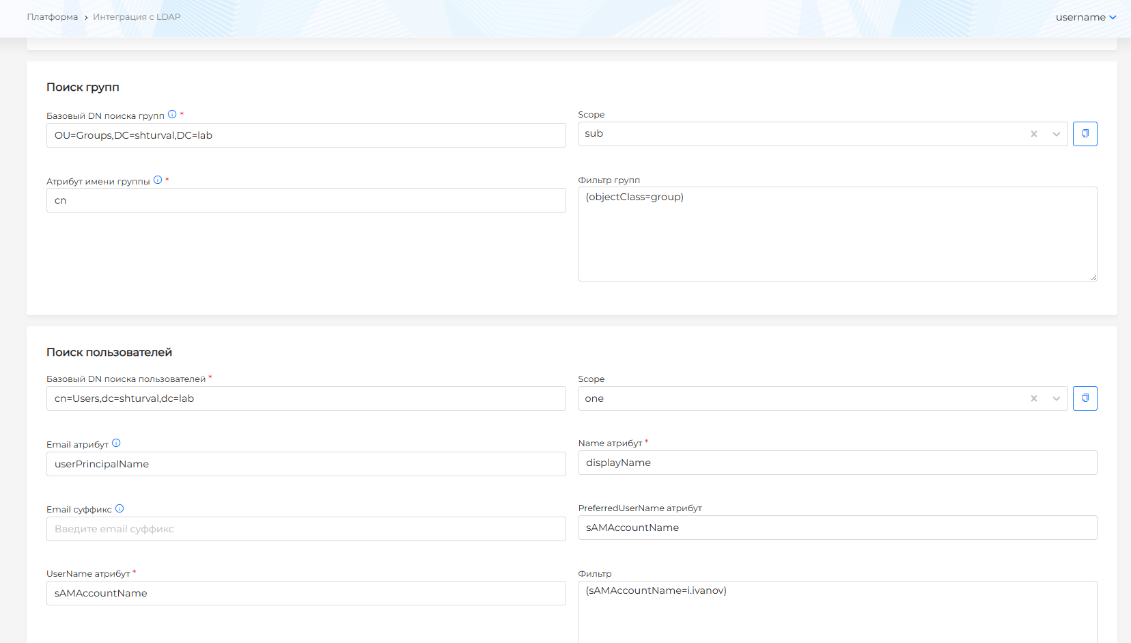Expand the user search Scope dropdown
Screen dimensions: 1131x643
pyautogui.click(x=1056, y=398)
